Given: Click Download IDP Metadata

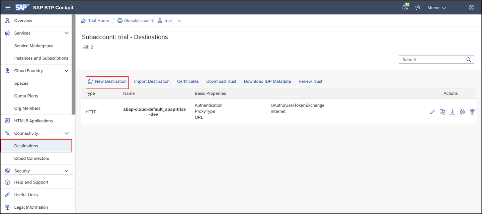Looking at the screenshot, I should tap(267, 81).
